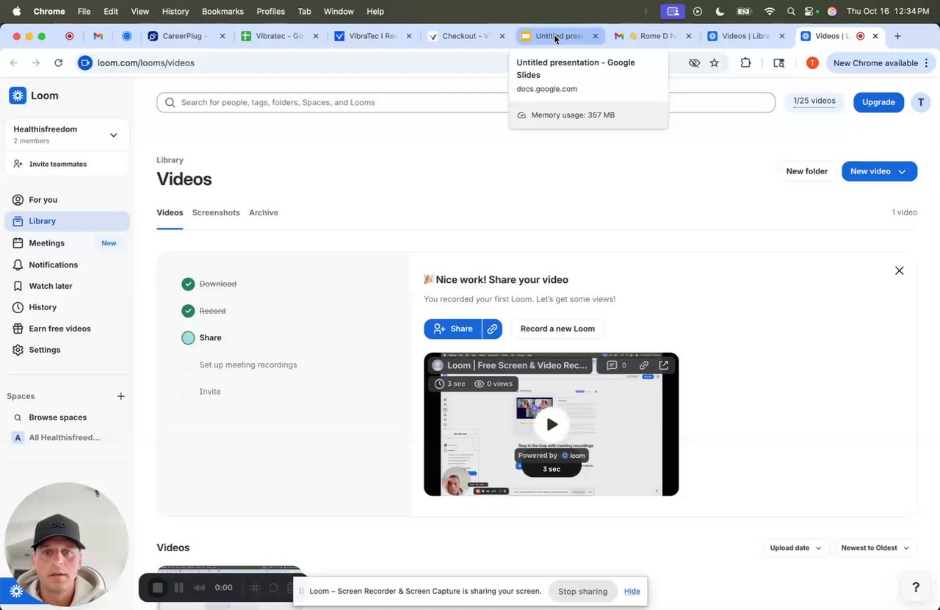The width and height of the screenshot is (940, 610).
Task: Click New Chrome available
Action: click(x=875, y=63)
